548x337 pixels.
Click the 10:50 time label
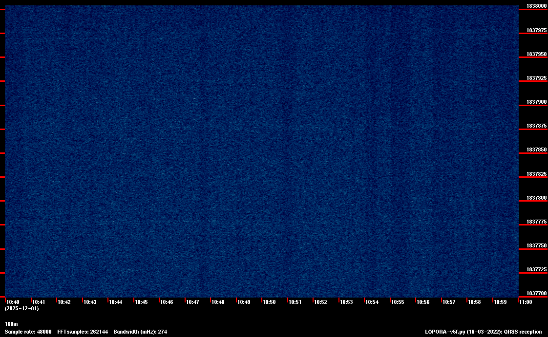(x=269, y=302)
